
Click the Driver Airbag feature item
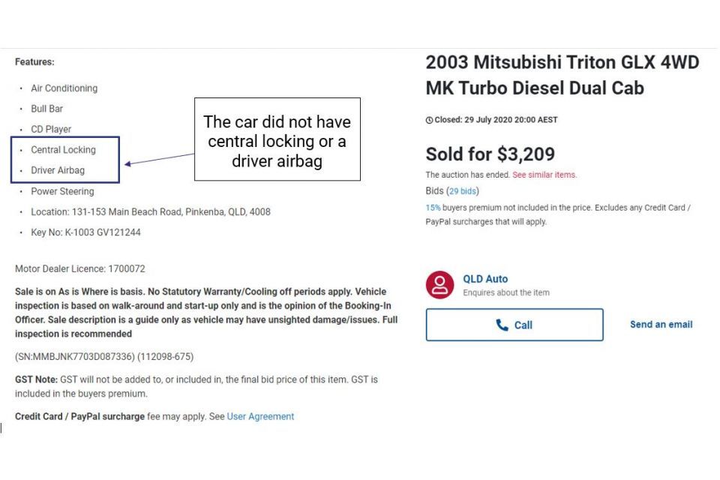pyautogui.click(x=58, y=170)
